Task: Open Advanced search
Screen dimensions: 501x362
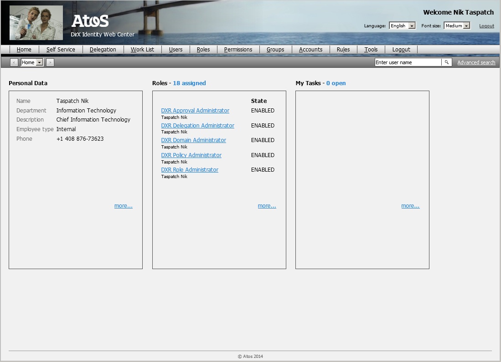Action: pyautogui.click(x=476, y=62)
